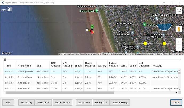The image size is (184, 108).
Task: Click the Street View pegman icon
Action: (x=179, y=29)
